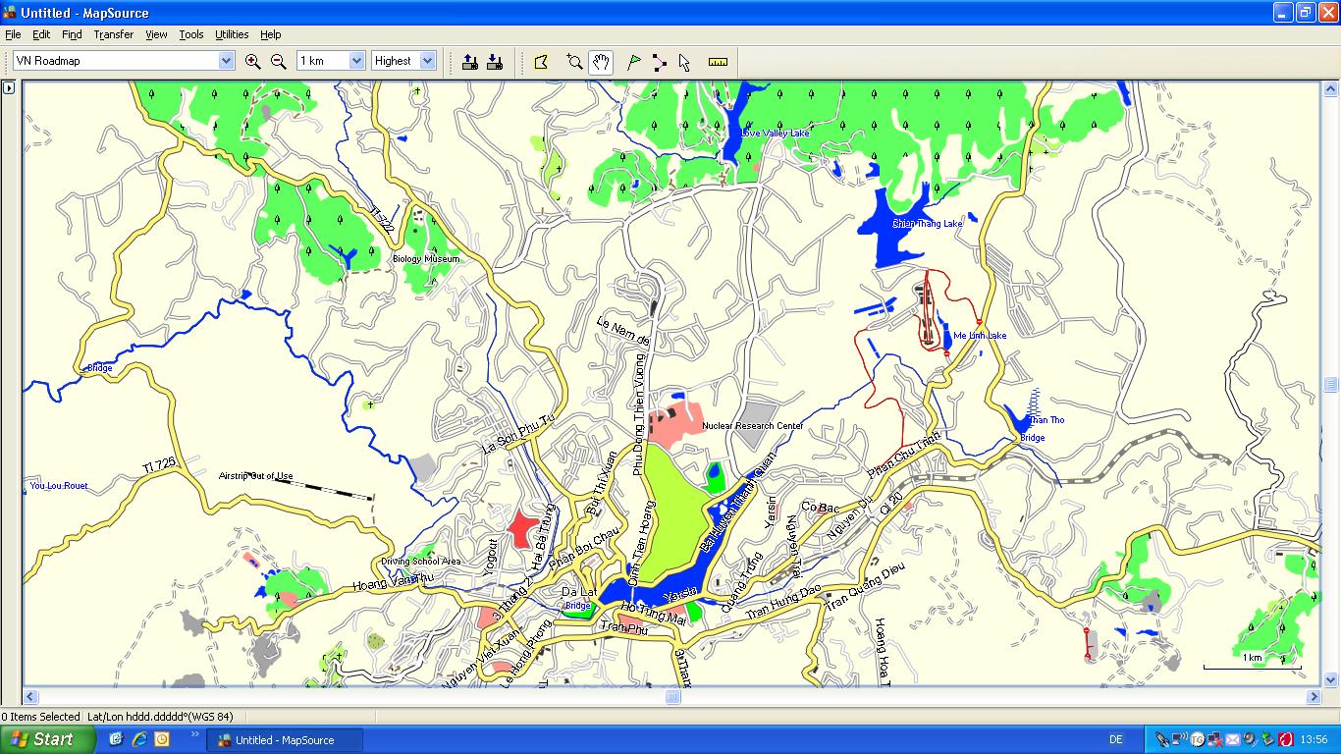1341x754 pixels.
Task: Open the Transfer menu
Action: coord(114,34)
